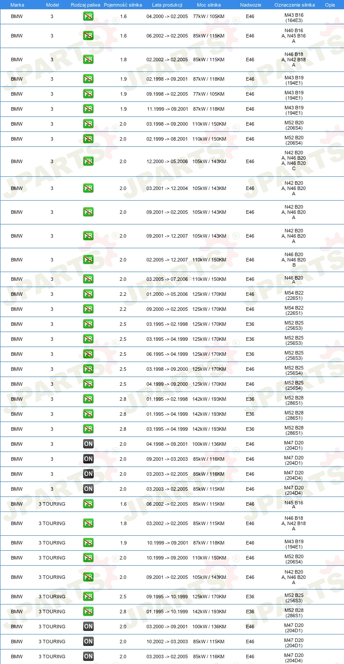
Task: Click the petrol icon for the N40 B16 engine row
Action: (x=88, y=36)
